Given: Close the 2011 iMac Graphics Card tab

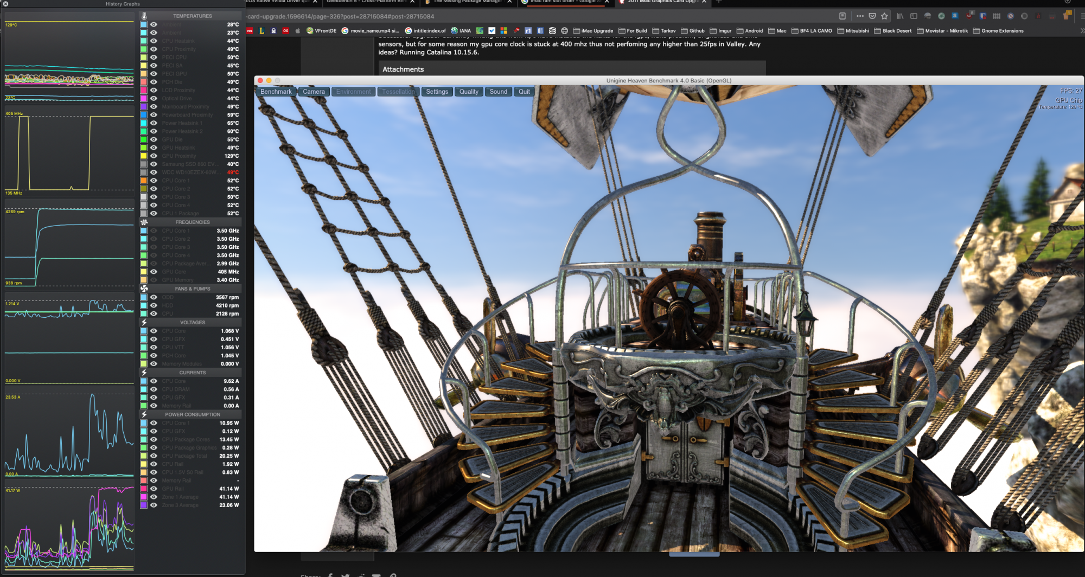Looking at the screenshot, I should coord(704,2).
